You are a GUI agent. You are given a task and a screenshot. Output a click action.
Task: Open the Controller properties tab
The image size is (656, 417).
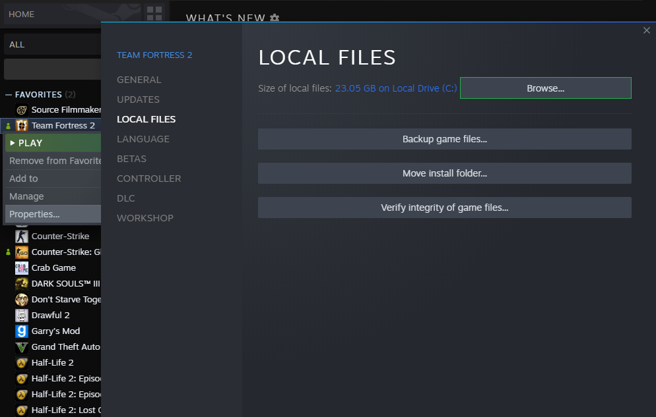click(x=148, y=179)
